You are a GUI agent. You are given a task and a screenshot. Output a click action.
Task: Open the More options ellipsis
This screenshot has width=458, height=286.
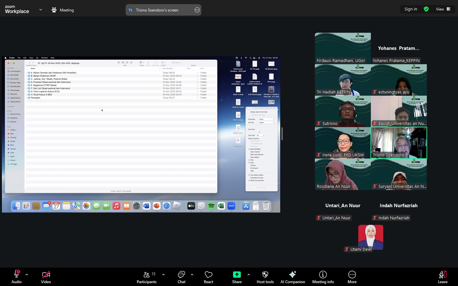pos(352,275)
